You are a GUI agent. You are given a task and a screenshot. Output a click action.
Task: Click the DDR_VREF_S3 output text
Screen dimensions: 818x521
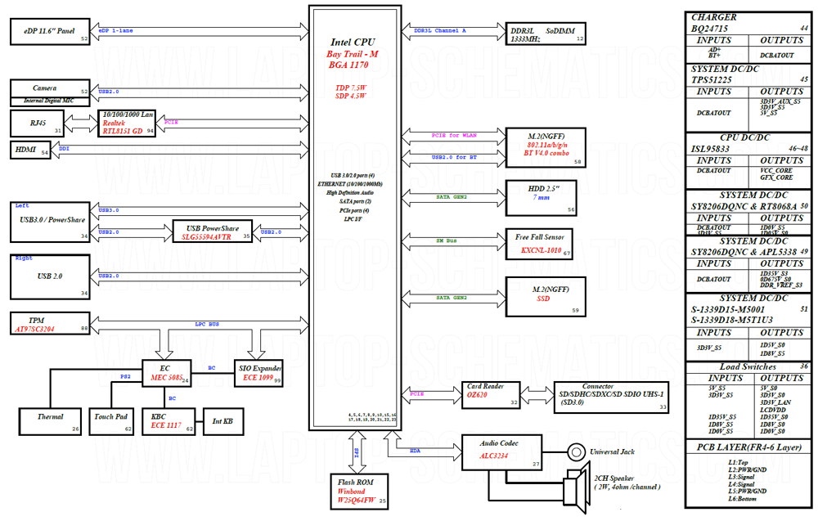(781, 285)
